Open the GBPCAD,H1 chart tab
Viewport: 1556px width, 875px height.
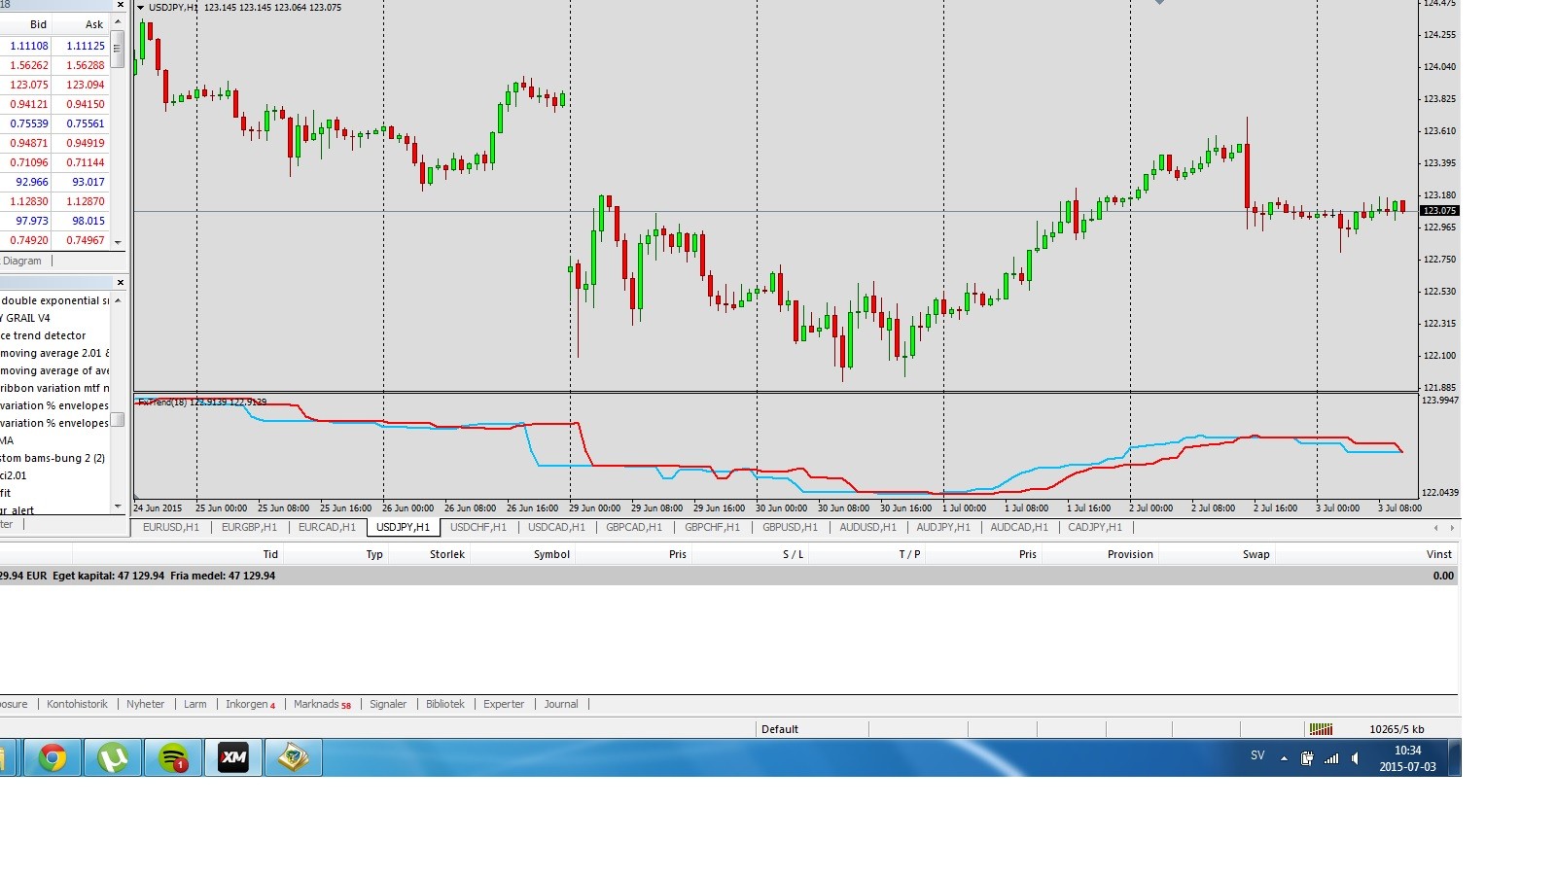coord(634,527)
